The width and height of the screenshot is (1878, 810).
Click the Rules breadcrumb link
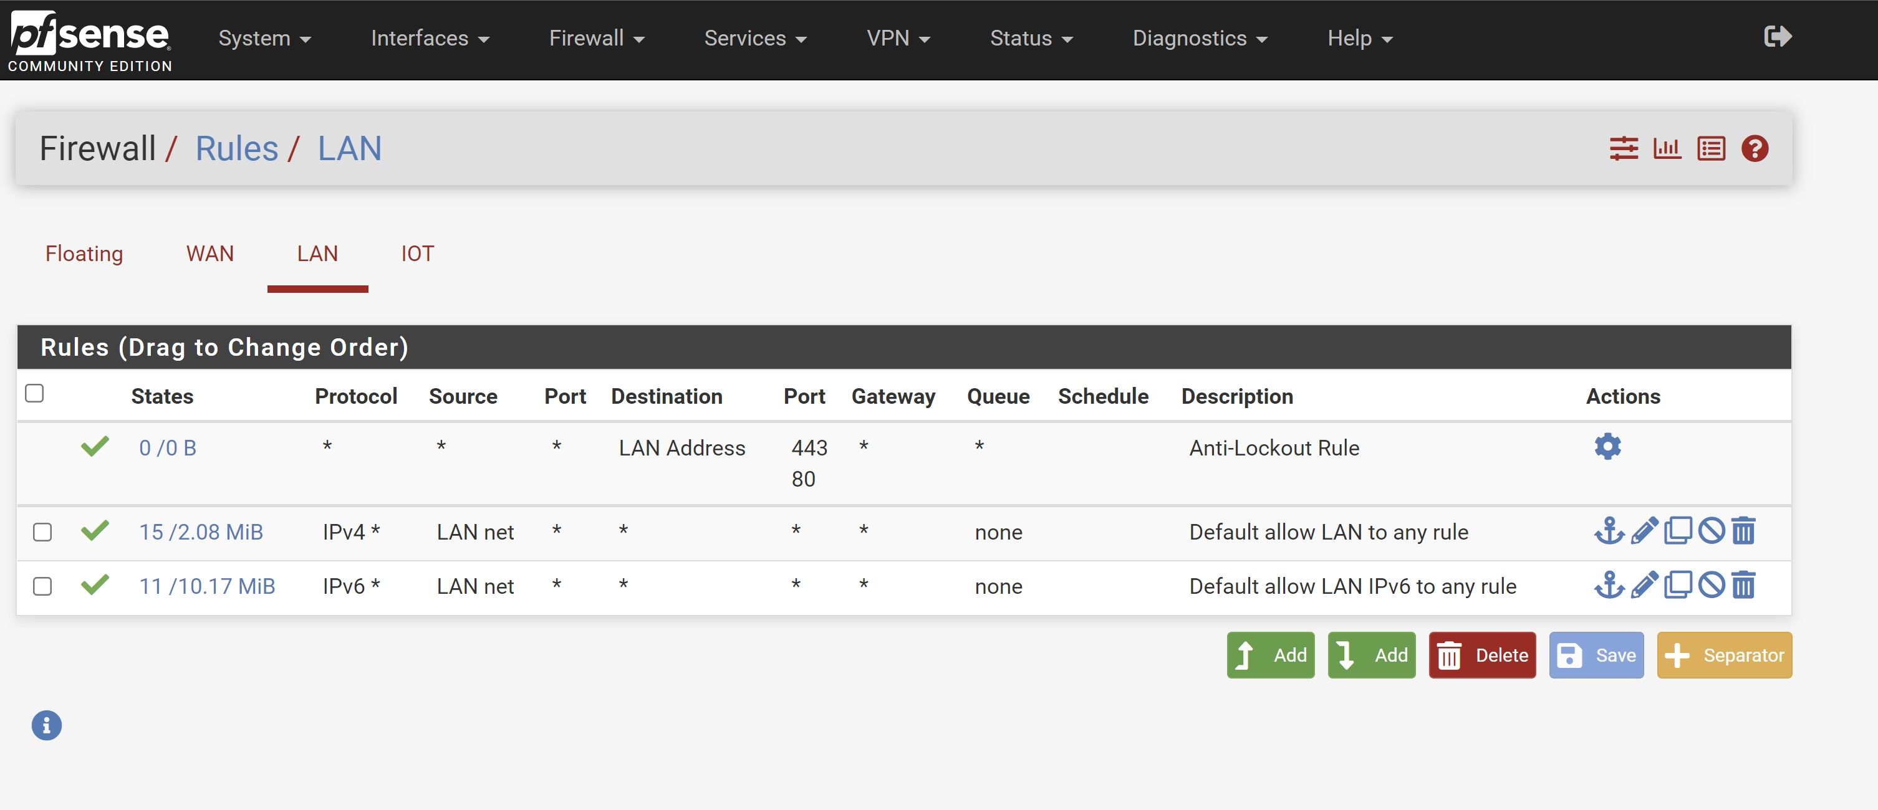[236, 148]
